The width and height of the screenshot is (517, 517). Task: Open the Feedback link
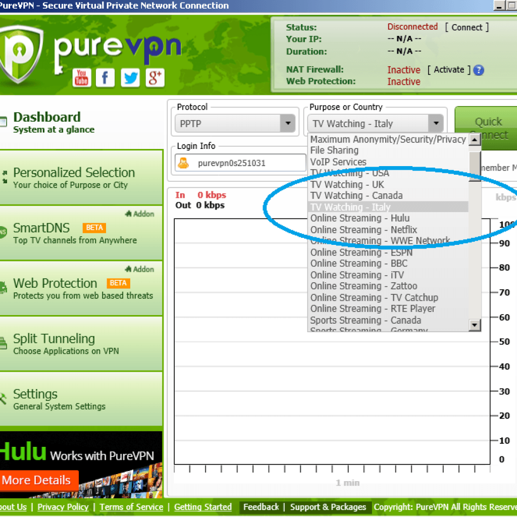click(261, 507)
